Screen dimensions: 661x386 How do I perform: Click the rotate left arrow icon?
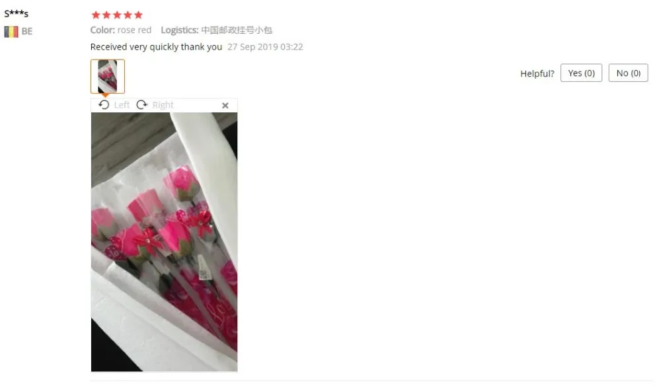point(104,105)
